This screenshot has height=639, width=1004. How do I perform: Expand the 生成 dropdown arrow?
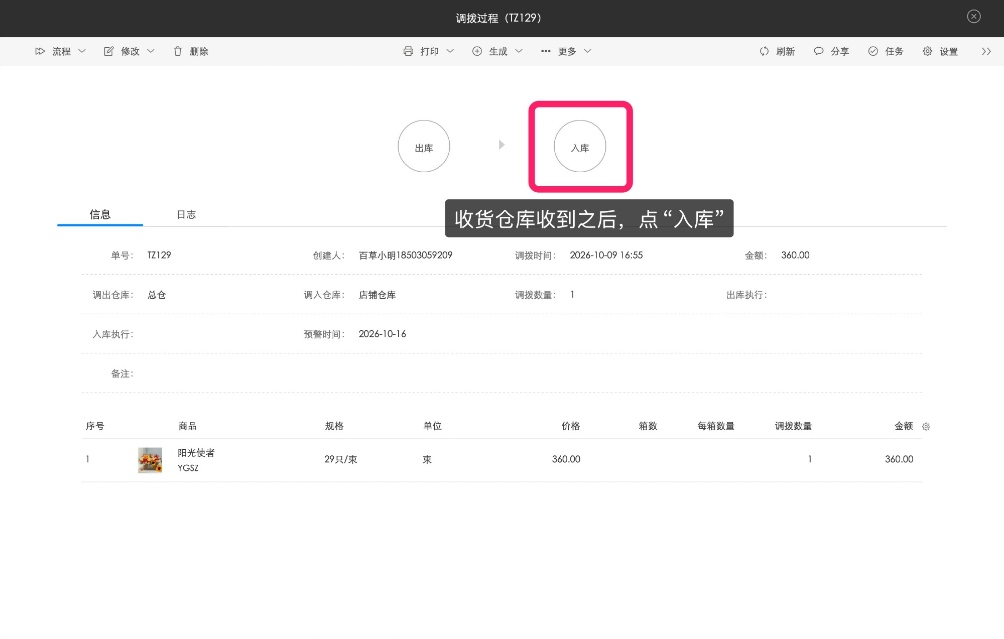[519, 51]
